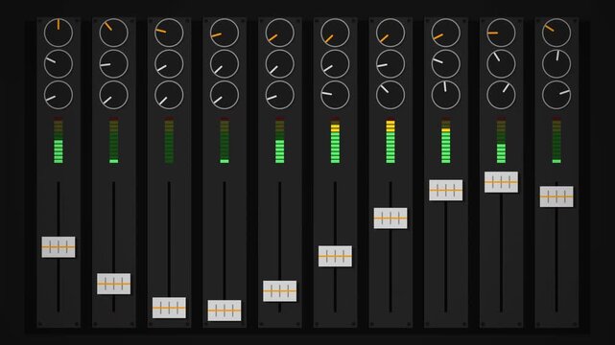The image size is (615, 345).
Task: Click the lowest knob on channel 1
Action: 59,95
